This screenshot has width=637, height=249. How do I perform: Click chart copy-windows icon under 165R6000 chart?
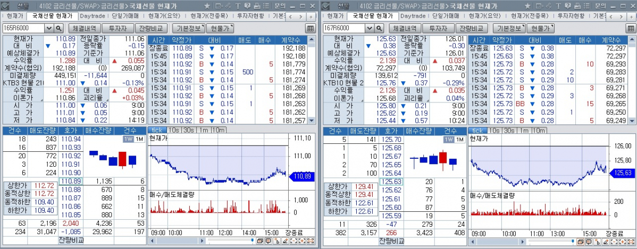pyautogui.click(x=261, y=241)
